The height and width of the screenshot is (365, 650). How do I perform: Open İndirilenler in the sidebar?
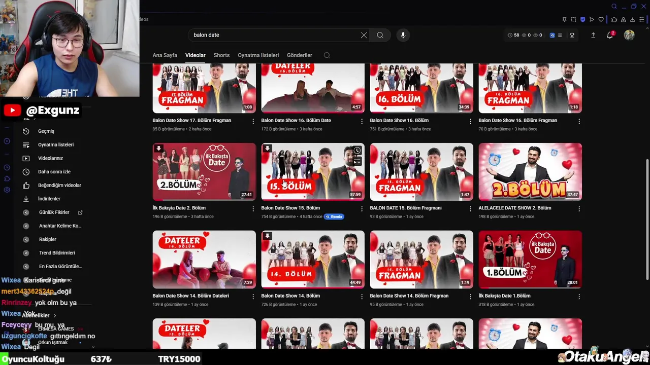click(49, 199)
